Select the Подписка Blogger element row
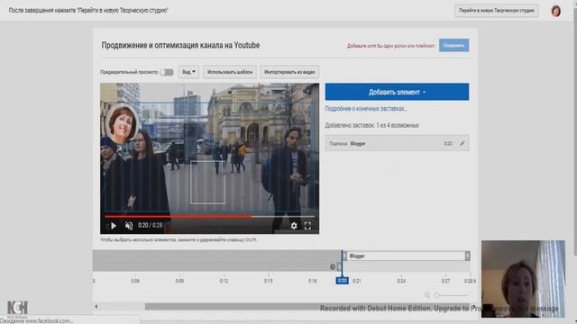 pos(397,143)
